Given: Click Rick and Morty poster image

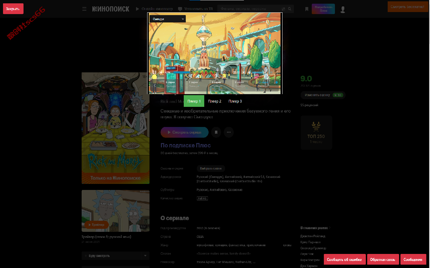Looking at the screenshot, I should click(116, 128).
